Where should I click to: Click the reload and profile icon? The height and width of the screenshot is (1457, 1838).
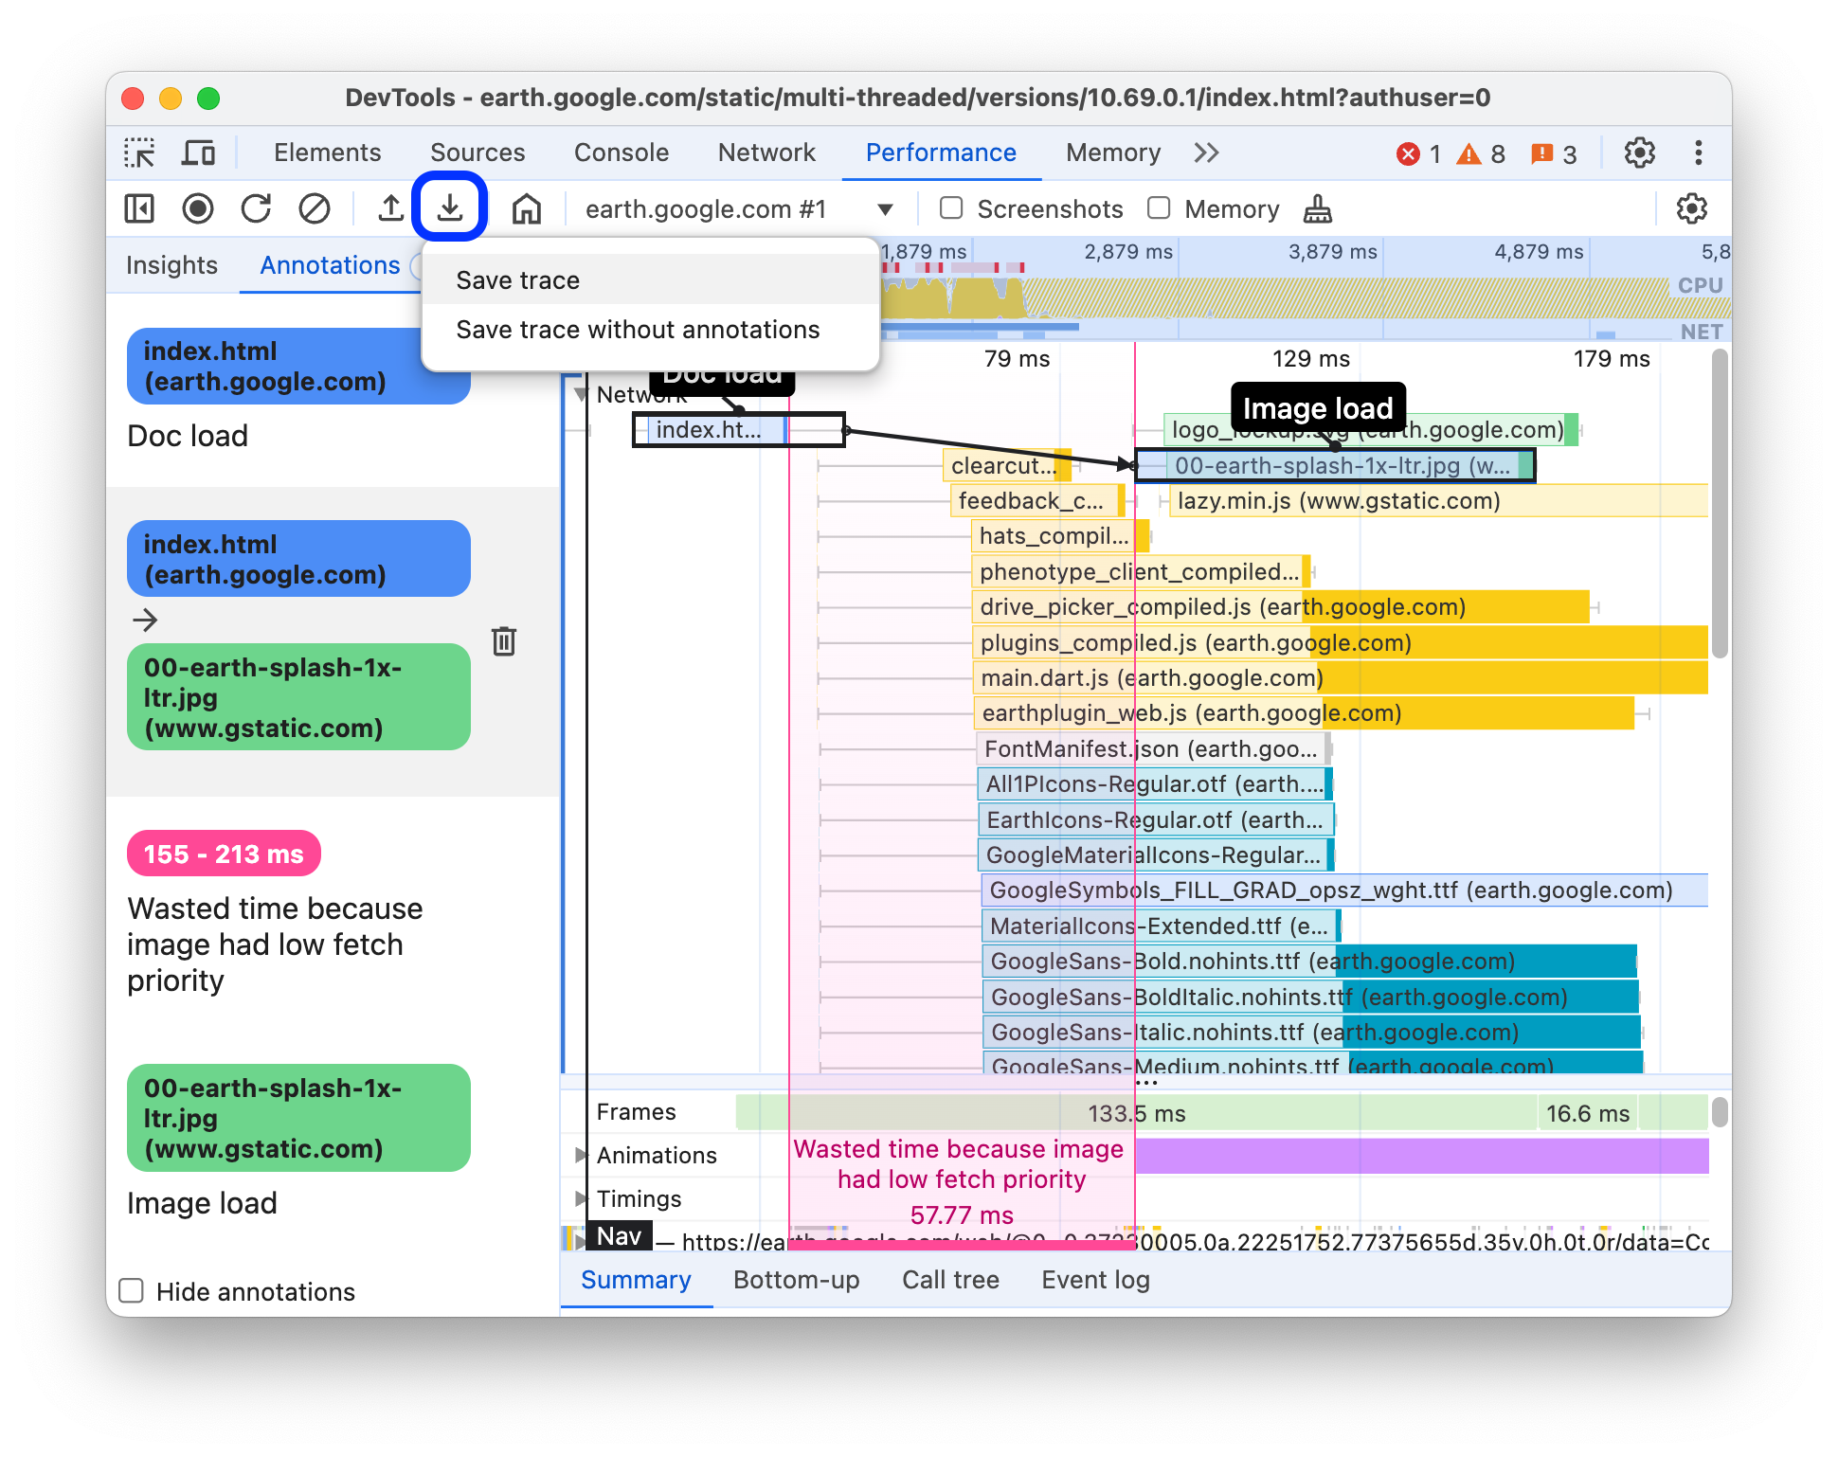[x=254, y=208]
